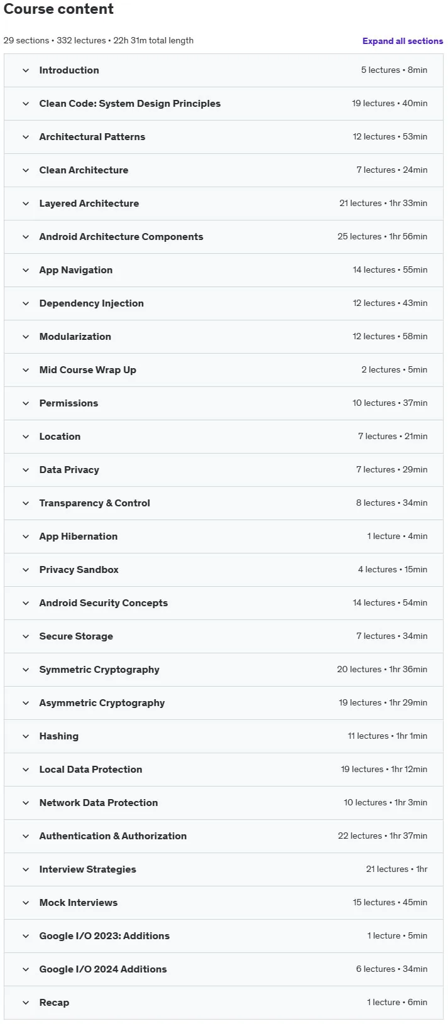Click the App Hibernation chevron icon
448x1024 pixels.
click(26, 537)
